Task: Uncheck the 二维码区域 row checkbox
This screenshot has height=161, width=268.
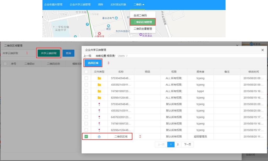Action: point(86,136)
